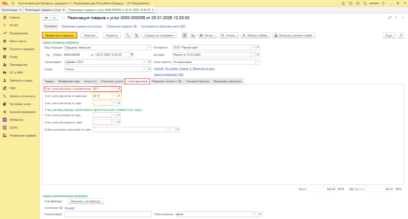Click the search magnifier icon
The width and height of the screenshot is (408, 219).
[365, 3]
